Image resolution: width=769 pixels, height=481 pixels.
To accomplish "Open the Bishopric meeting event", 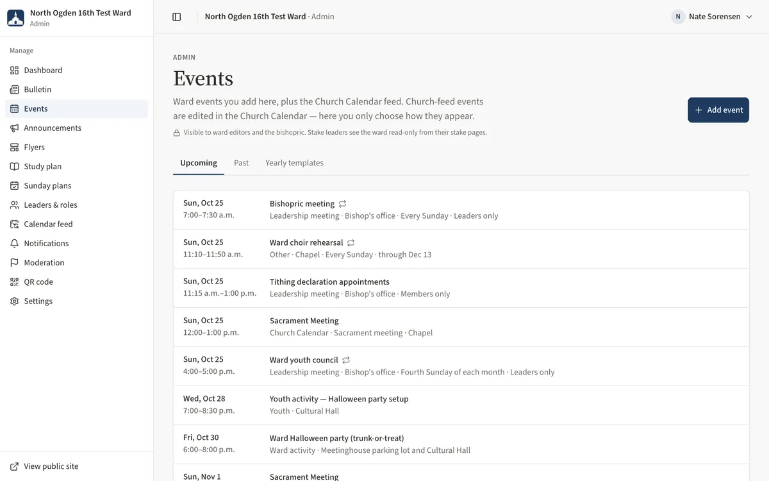I will [461, 210].
